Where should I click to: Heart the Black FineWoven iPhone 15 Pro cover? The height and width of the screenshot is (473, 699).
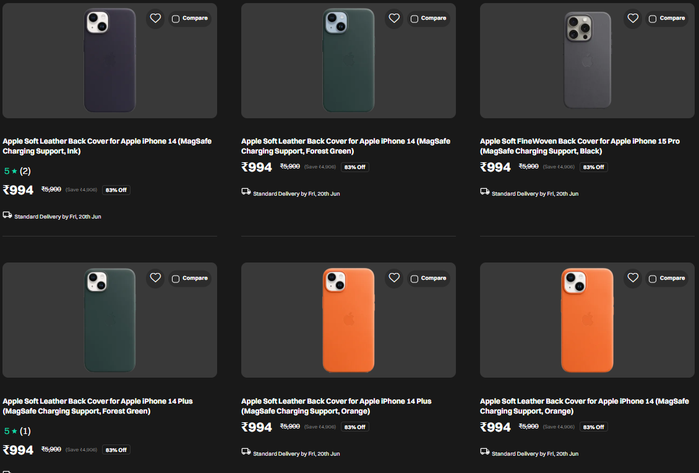(x=633, y=19)
